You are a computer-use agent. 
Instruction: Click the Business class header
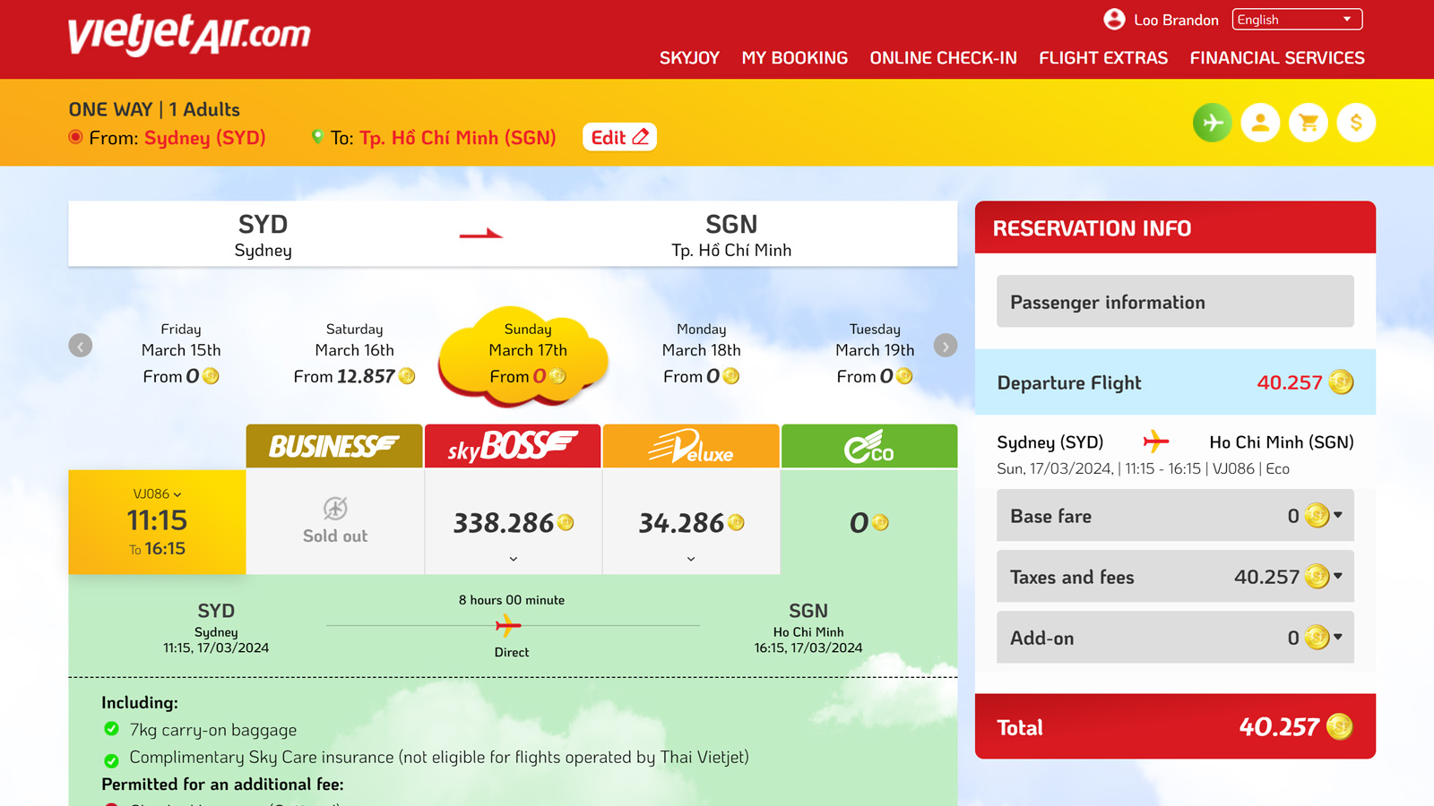[x=334, y=446]
